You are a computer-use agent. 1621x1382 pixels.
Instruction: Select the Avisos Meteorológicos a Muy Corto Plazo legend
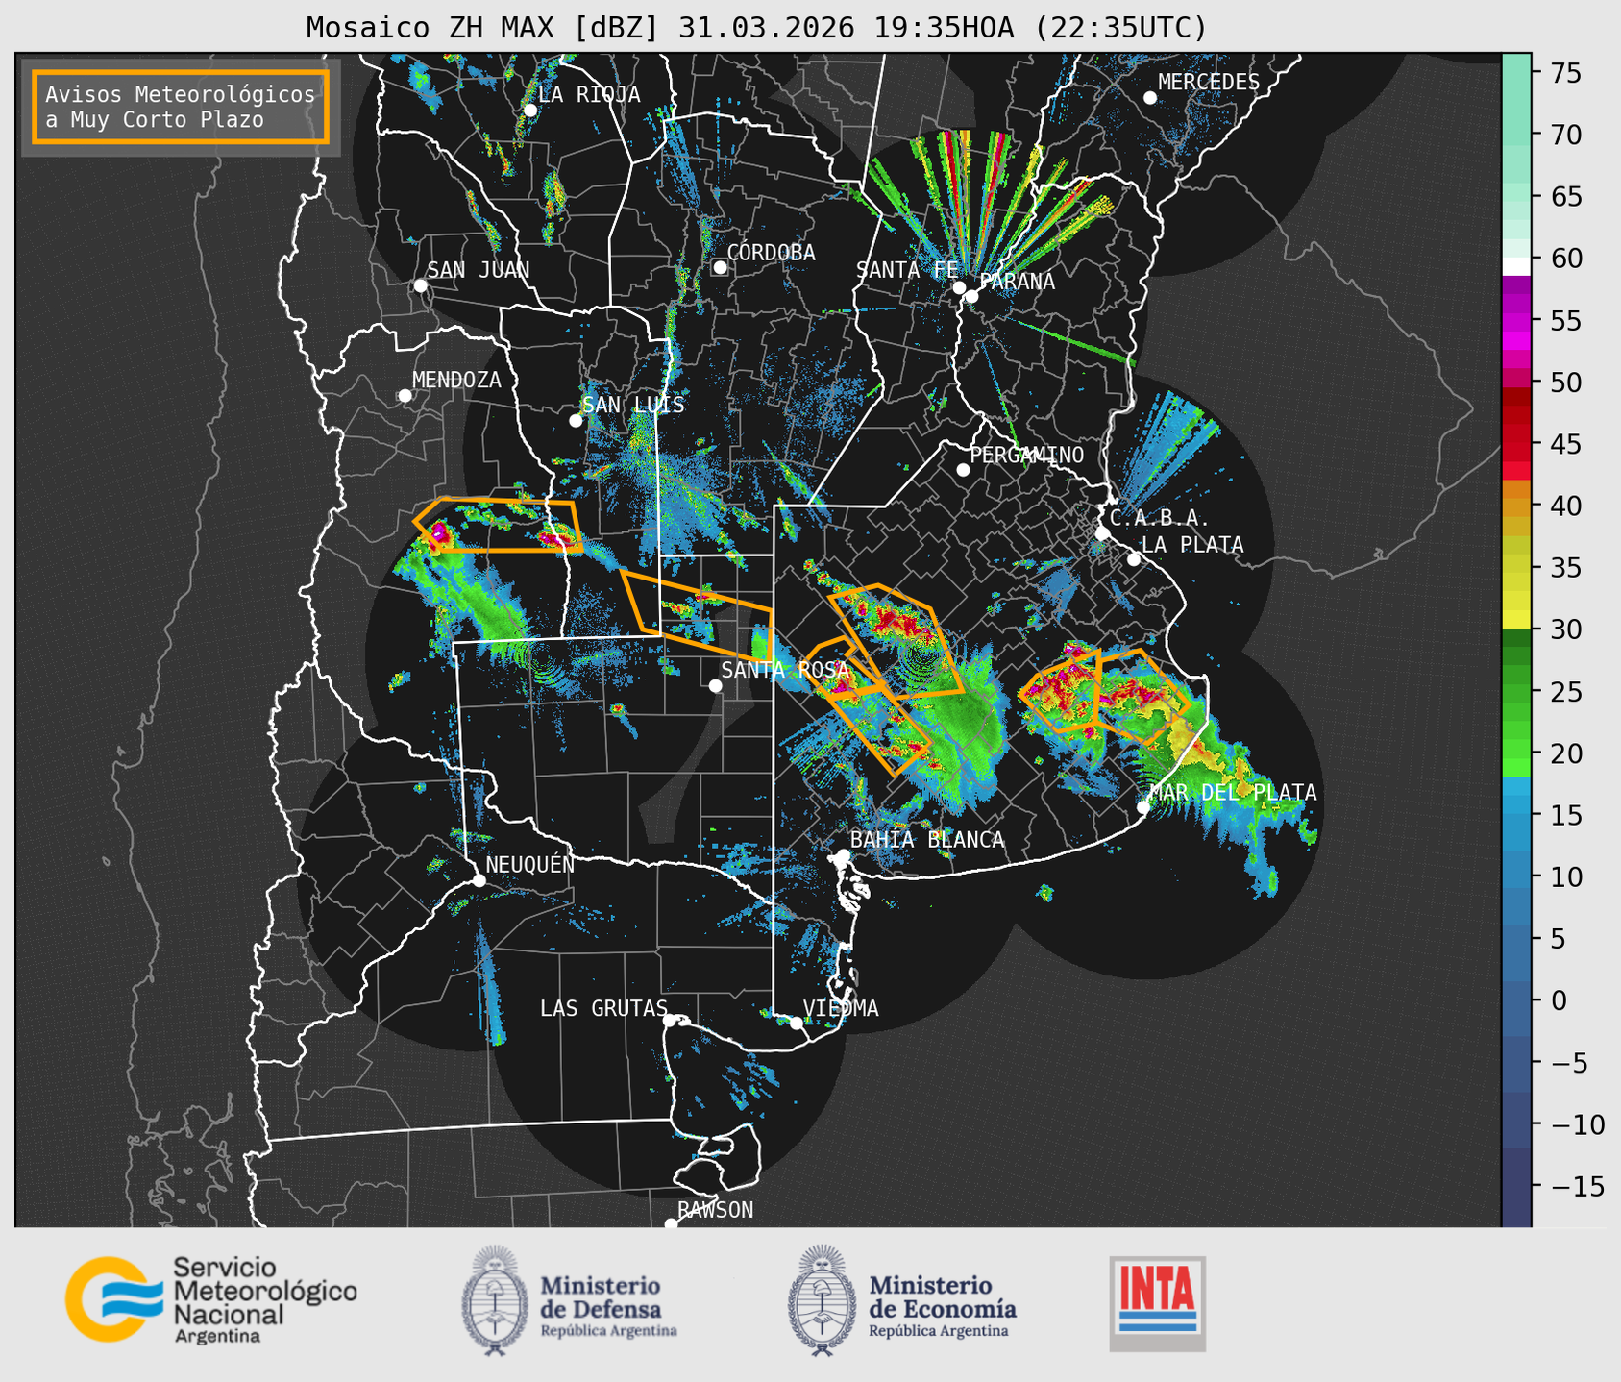[x=181, y=107]
